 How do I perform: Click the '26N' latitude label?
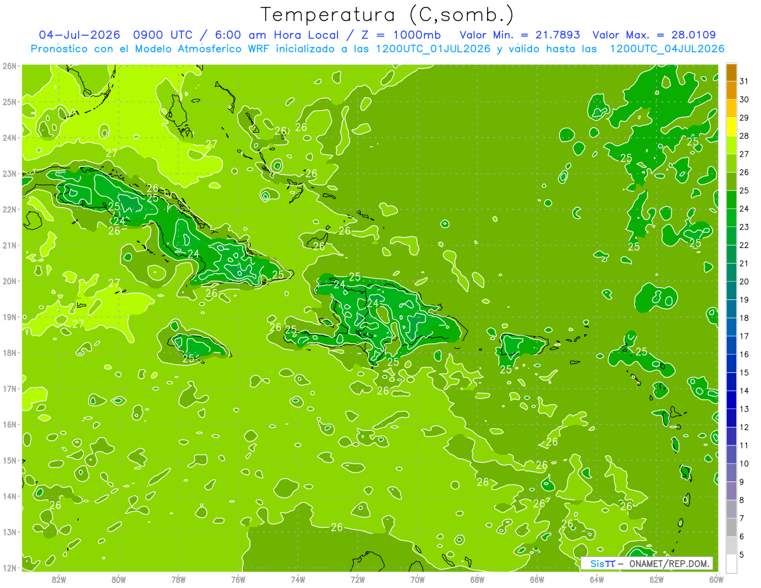pyautogui.click(x=10, y=66)
